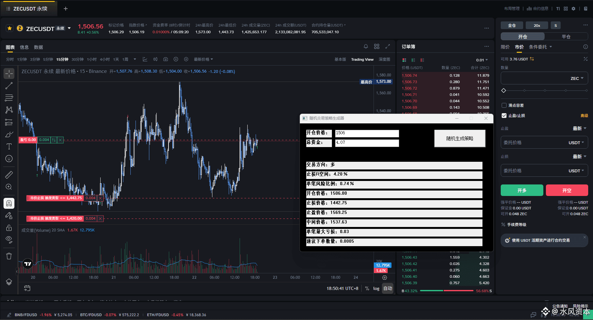The width and height of the screenshot is (593, 320).
Task: Click the order quantity percentage slider handle
Action: pos(504,90)
